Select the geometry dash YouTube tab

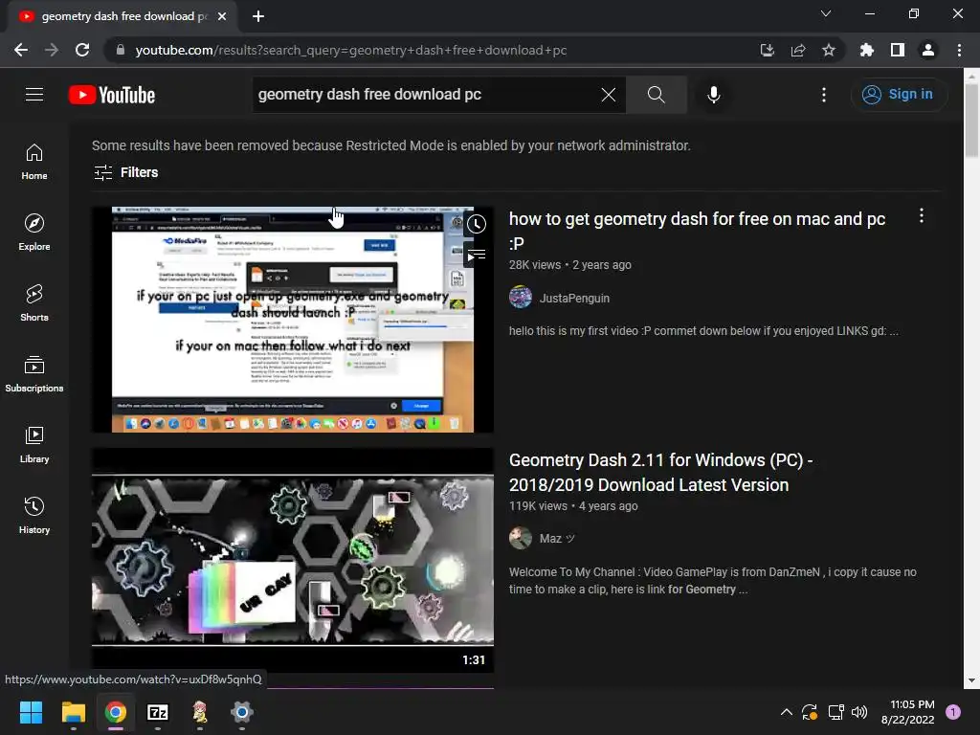(122, 16)
